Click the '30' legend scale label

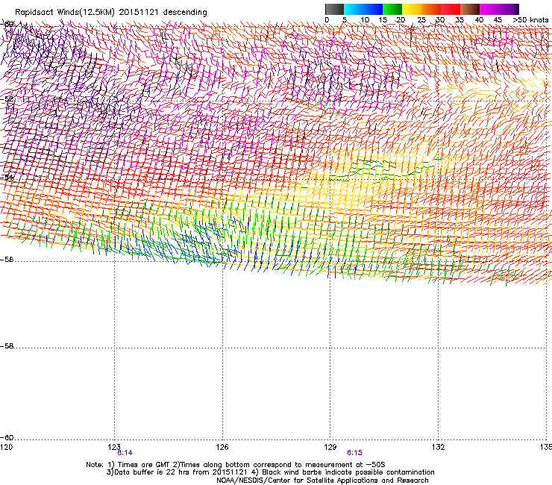(440, 20)
